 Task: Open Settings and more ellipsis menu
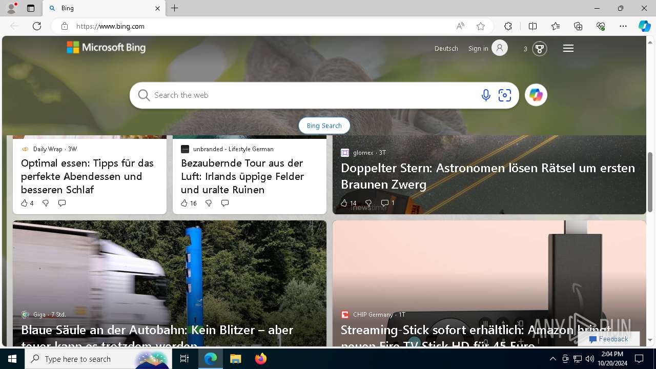[623, 26]
